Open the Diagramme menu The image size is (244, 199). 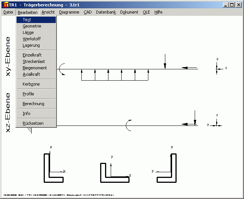[69, 12]
